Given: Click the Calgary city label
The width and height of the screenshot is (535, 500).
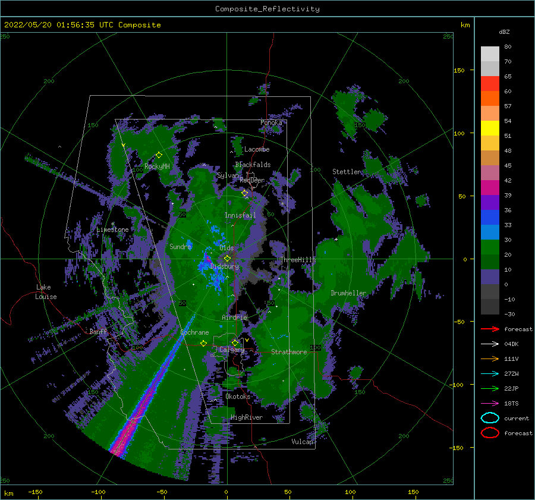Looking at the screenshot, I should (232, 350).
